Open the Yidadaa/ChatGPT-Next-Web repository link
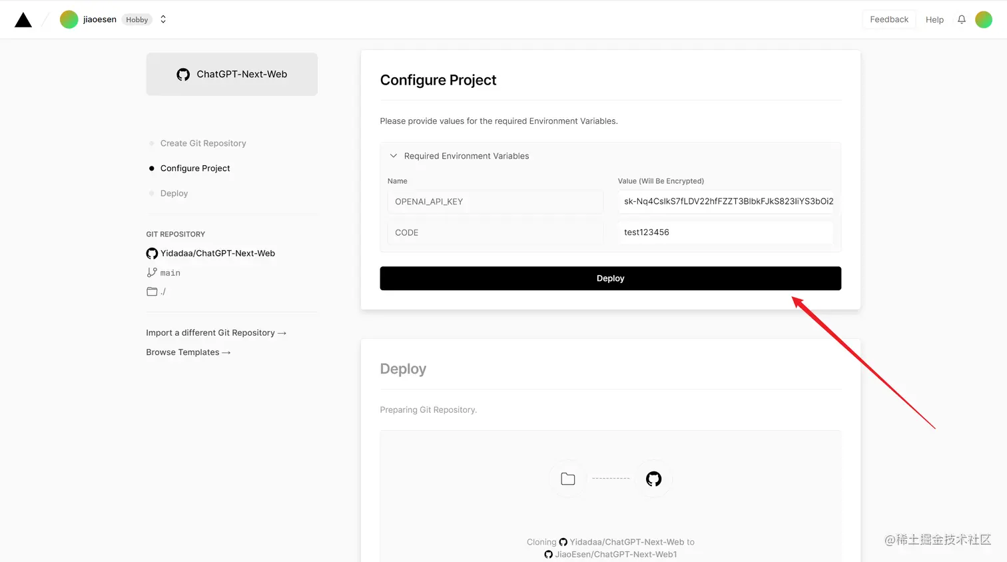This screenshot has height=562, width=1007. click(x=218, y=253)
